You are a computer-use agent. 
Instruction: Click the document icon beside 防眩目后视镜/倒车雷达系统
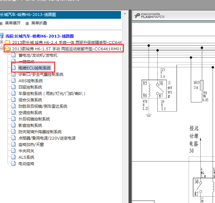14,106
